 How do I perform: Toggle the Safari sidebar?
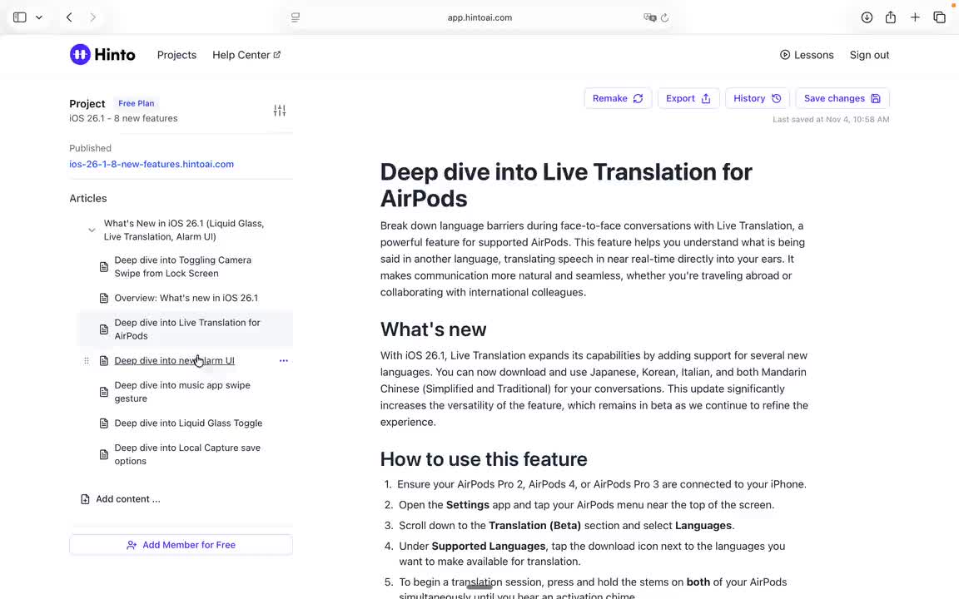tap(20, 17)
